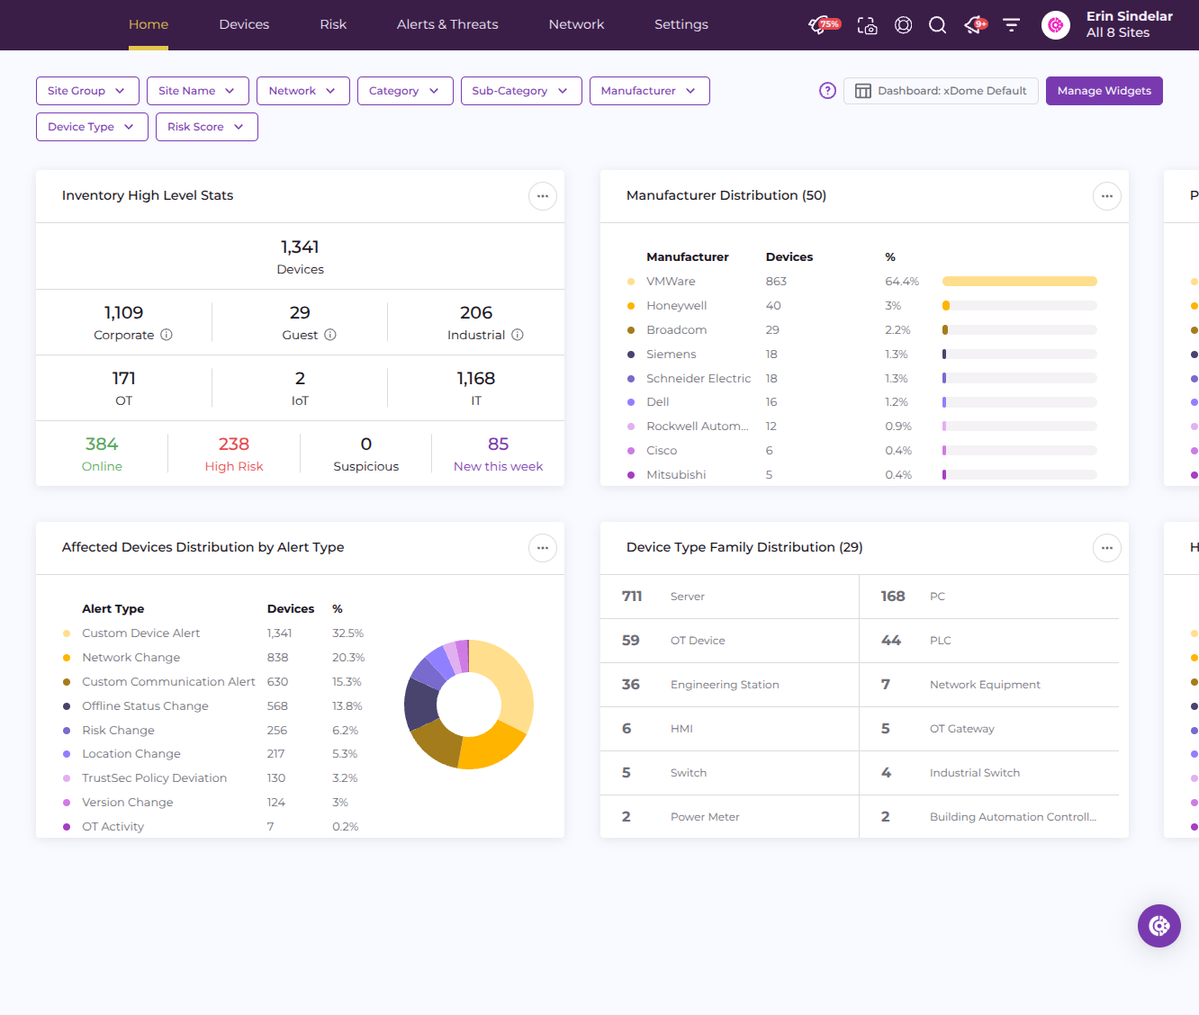Image resolution: width=1199 pixels, height=1015 pixels.
Task: Click the filter lines icon in header
Action: tap(1011, 25)
